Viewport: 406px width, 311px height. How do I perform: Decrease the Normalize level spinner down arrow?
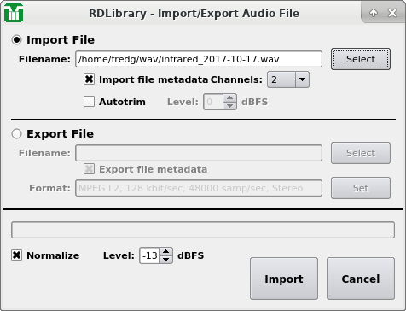166,260
